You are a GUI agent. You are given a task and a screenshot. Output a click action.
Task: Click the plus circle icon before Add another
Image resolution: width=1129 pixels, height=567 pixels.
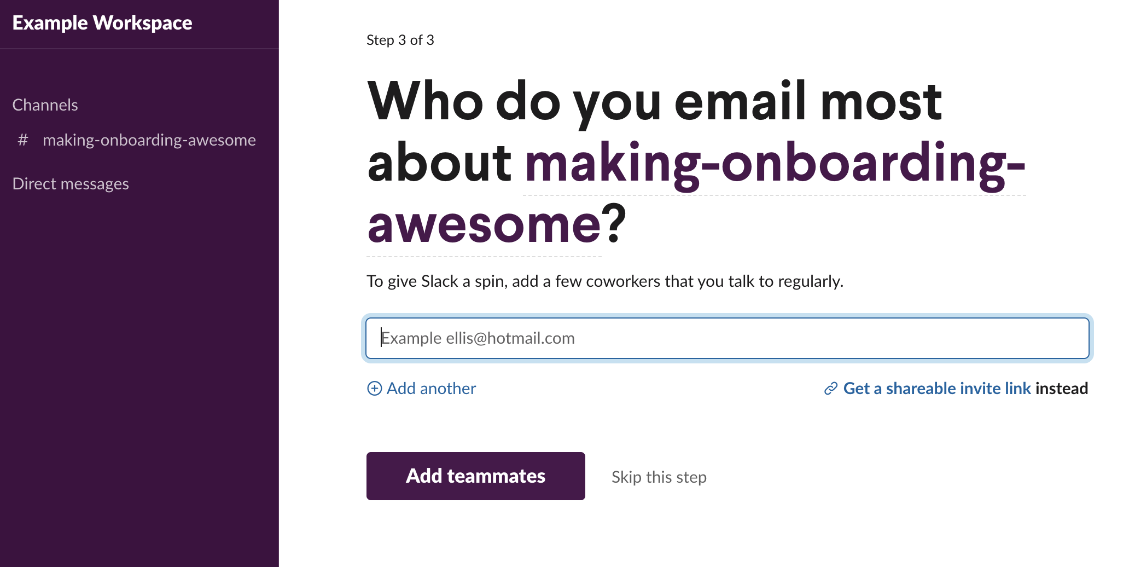pyautogui.click(x=374, y=389)
